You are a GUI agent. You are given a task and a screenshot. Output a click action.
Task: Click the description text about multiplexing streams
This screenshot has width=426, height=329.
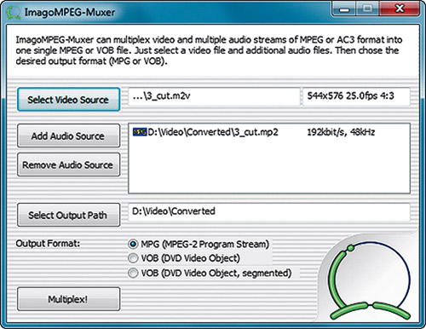(x=209, y=50)
